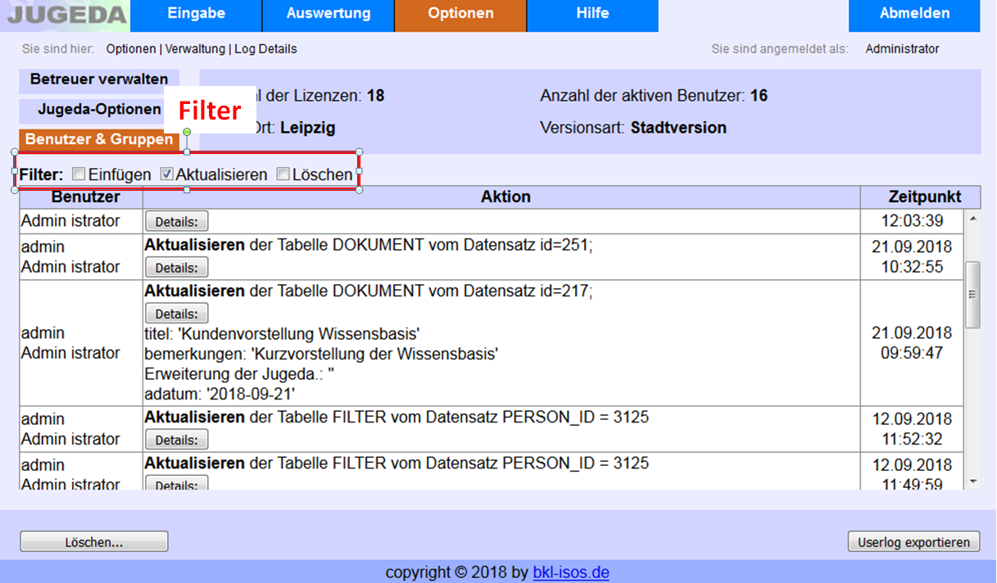Image resolution: width=997 pixels, height=583 pixels.
Task: Select Benutzer & Gruppen section
Action: click(x=99, y=139)
